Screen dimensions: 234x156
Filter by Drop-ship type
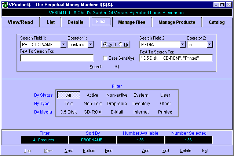pyautogui.click(x=117, y=103)
